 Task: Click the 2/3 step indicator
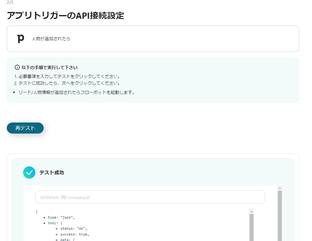(x=10, y=2)
